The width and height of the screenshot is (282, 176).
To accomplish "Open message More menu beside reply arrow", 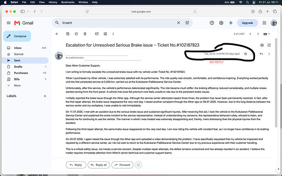I will [x=269, y=54].
